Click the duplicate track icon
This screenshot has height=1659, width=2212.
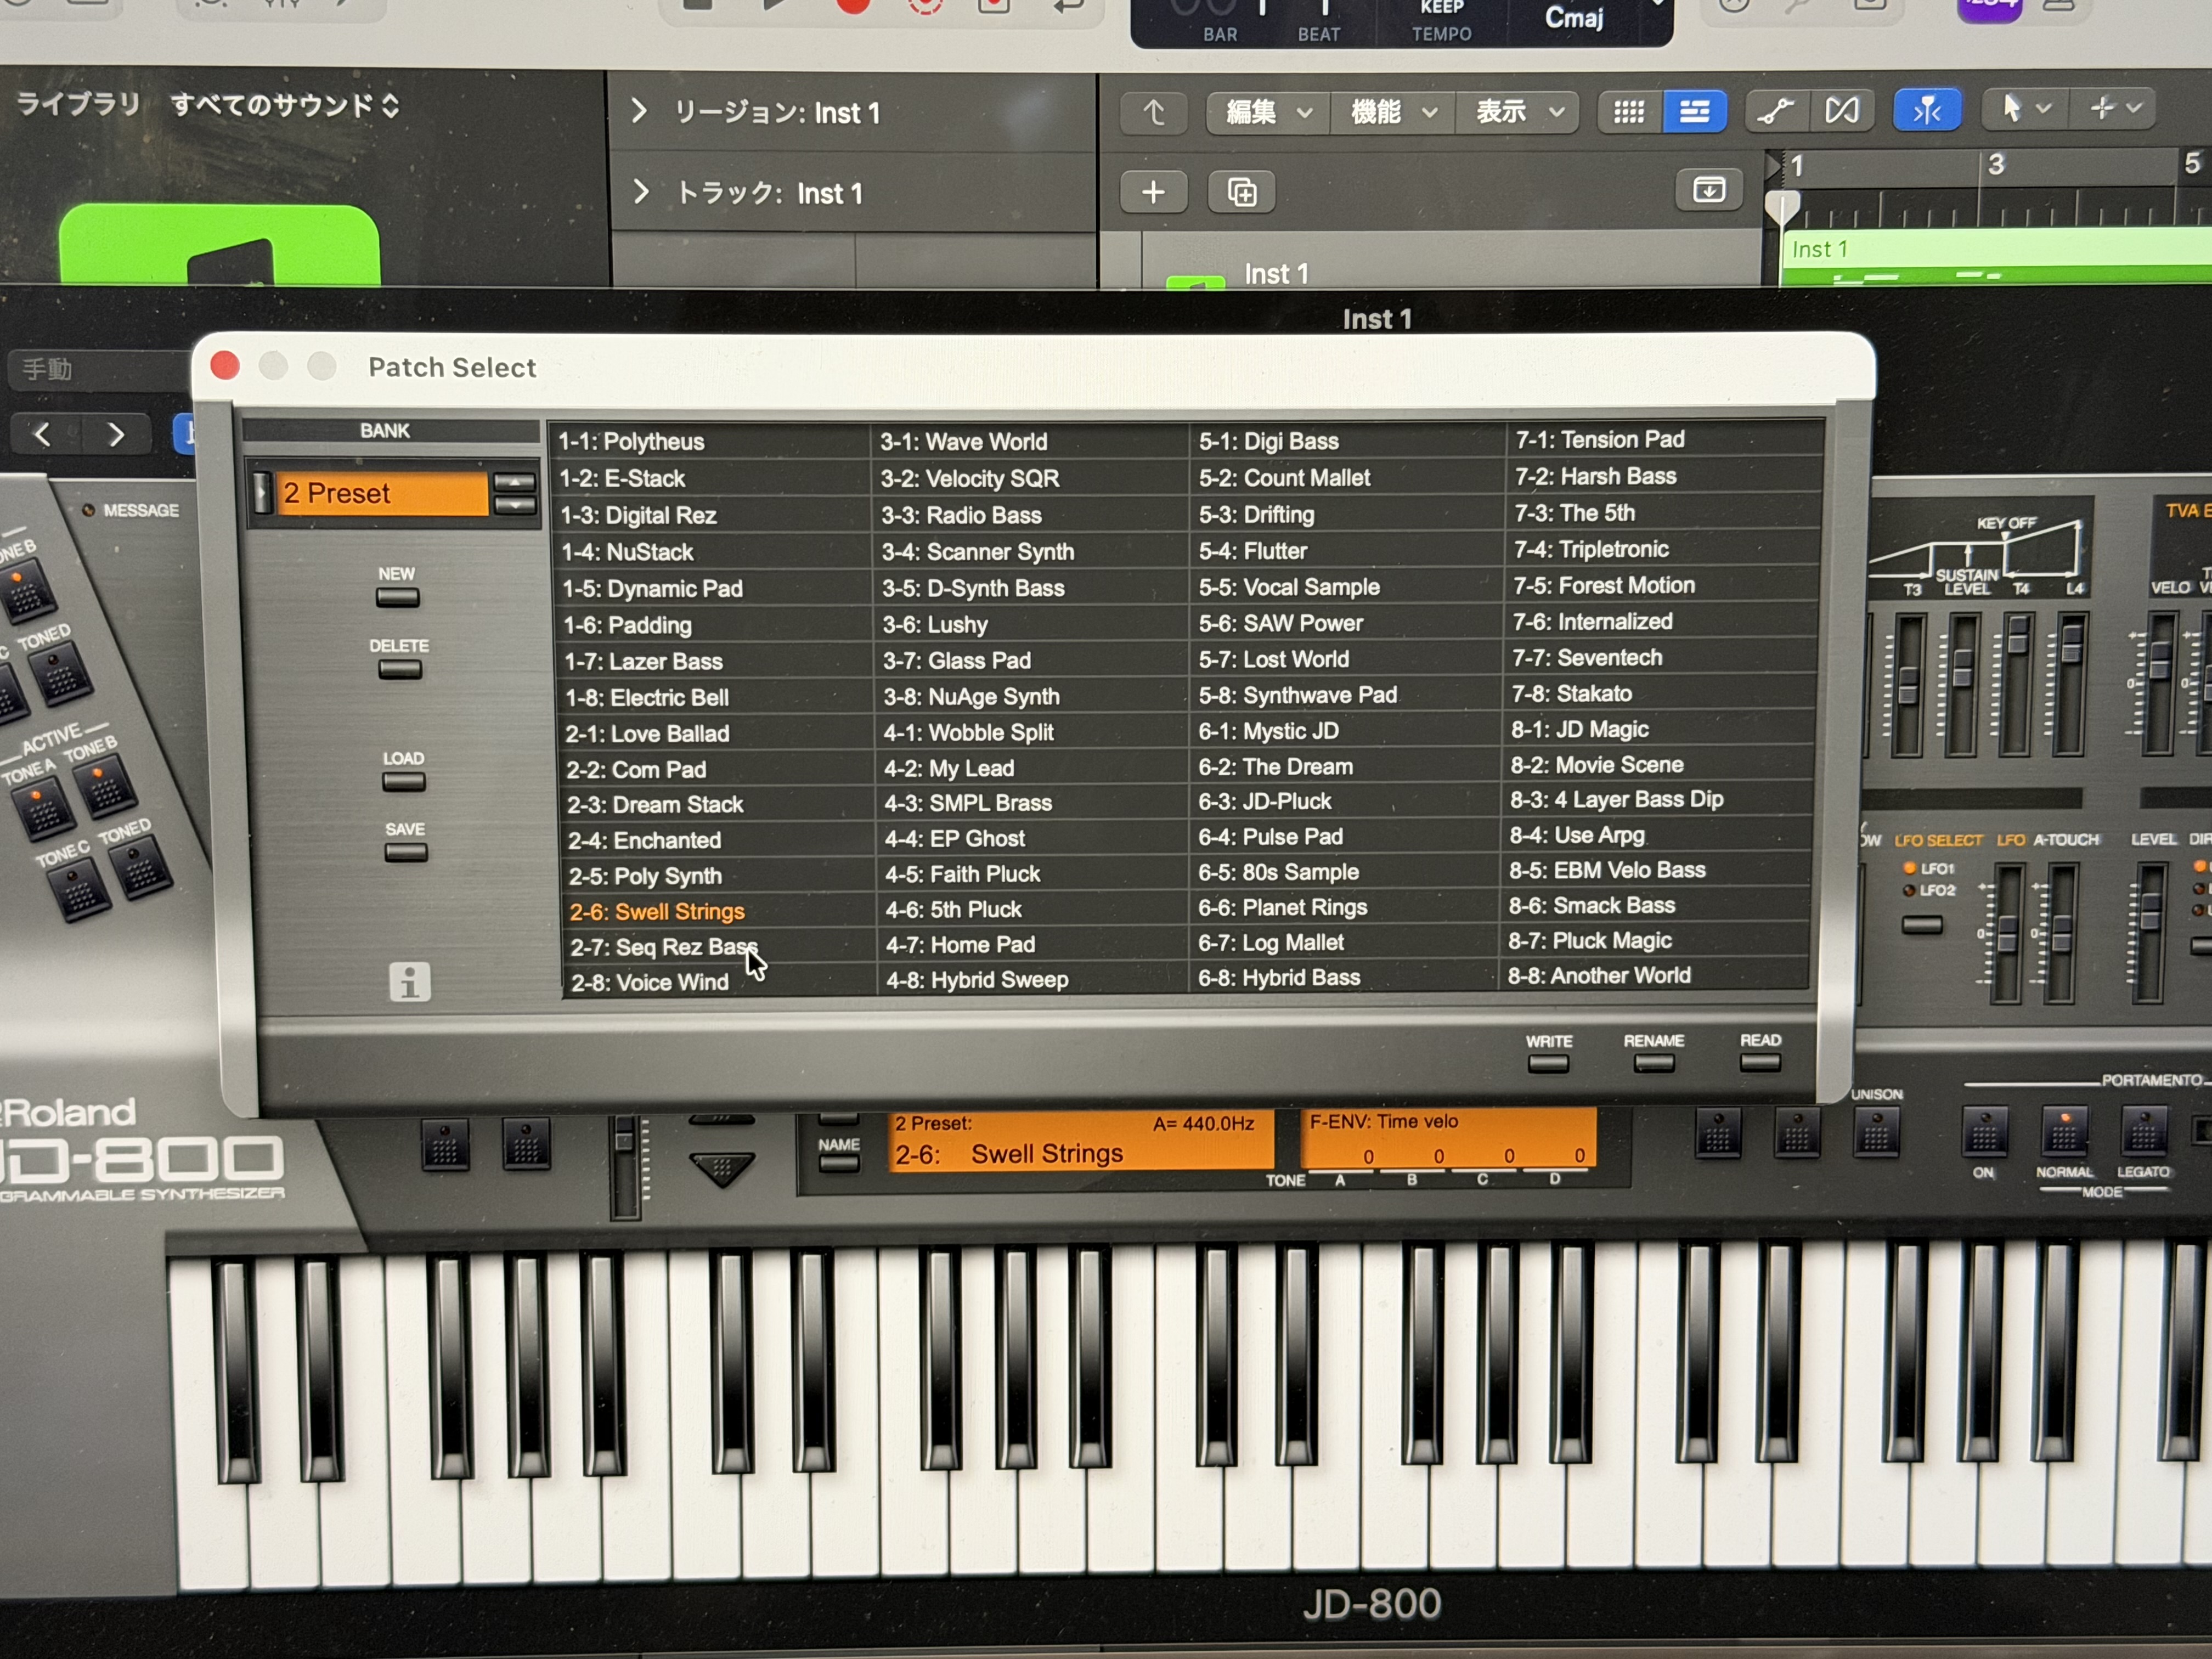click(x=1241, y=192)
